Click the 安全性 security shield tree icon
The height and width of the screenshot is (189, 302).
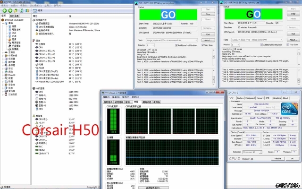(x=6, y=85)
